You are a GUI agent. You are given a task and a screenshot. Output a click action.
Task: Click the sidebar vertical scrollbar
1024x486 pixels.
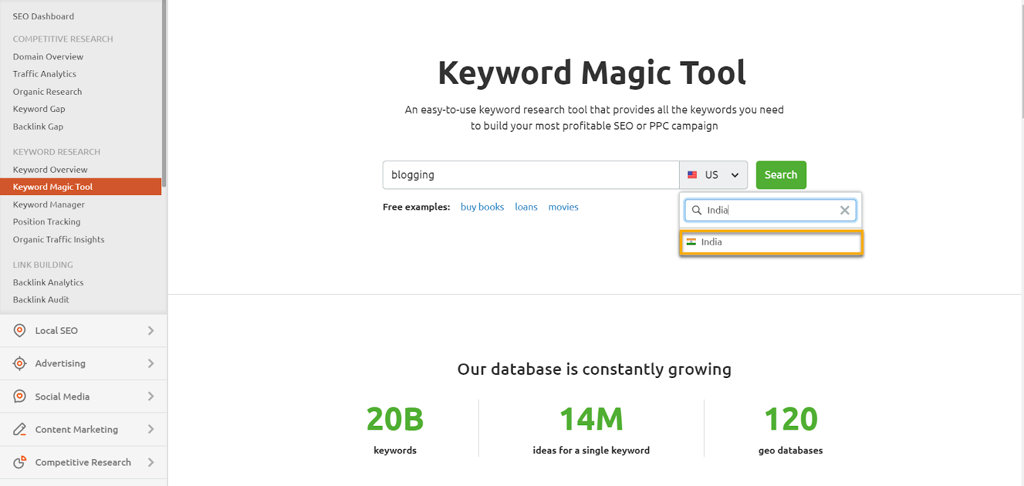(x=164, y=93)
